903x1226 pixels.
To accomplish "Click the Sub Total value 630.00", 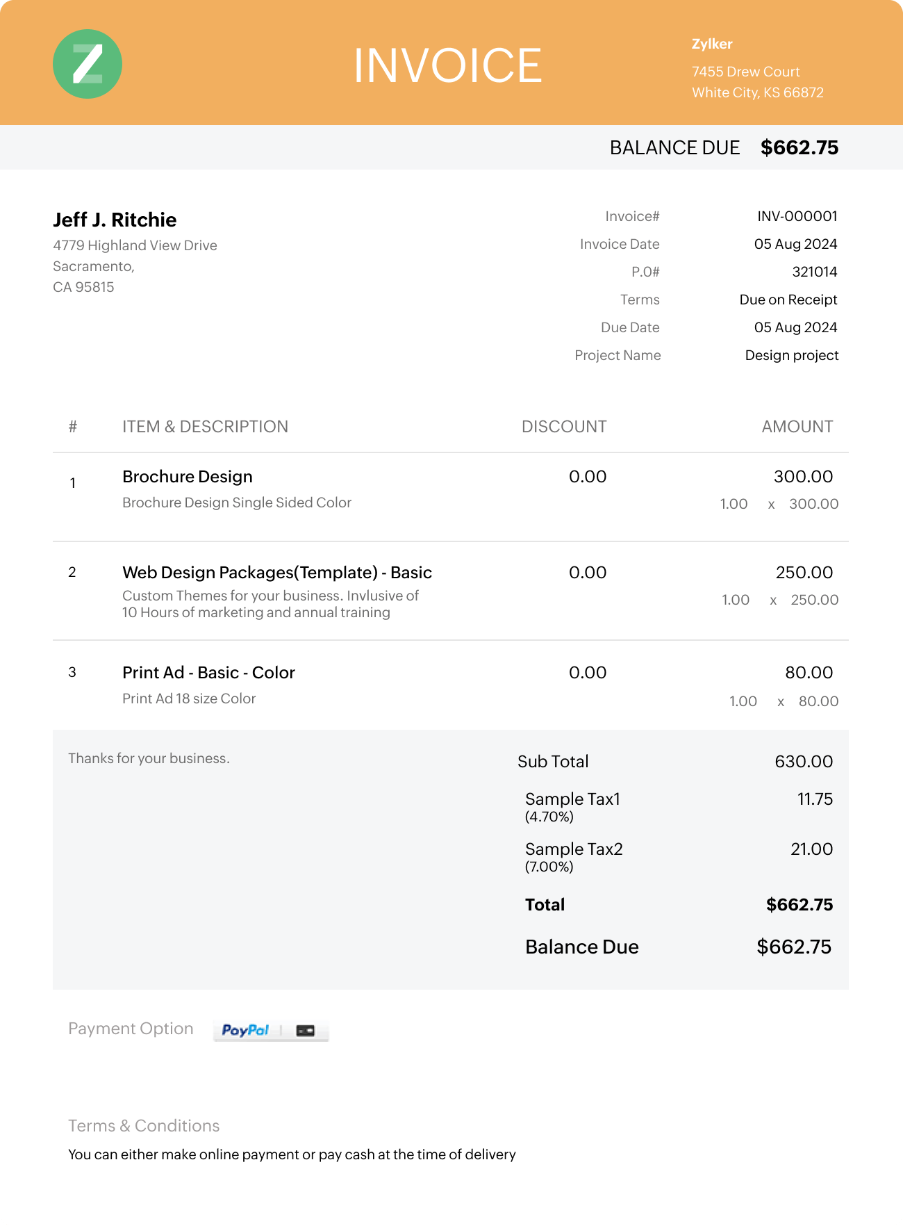I will (x=804, y=762).
